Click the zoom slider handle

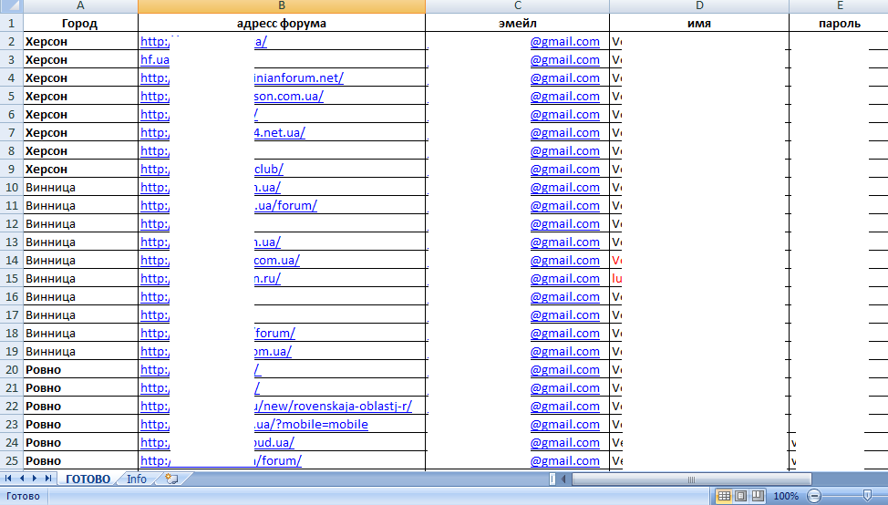(867, 496)
